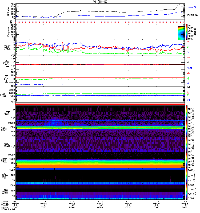The height and width of the screenshot is (213, 200).
Task: Click the blue Bx legend label
Action: pyautogui.click(x=188, y=52)
